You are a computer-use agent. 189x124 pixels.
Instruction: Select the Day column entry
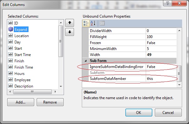coord(18,42)
